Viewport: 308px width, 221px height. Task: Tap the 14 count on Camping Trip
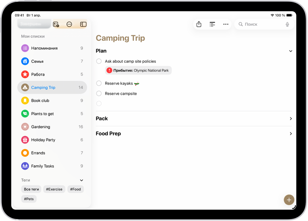[81, 88]
